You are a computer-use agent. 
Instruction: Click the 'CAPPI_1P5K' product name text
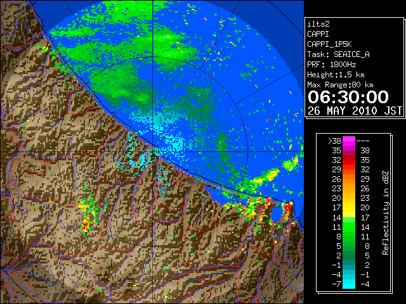point(329,44)
